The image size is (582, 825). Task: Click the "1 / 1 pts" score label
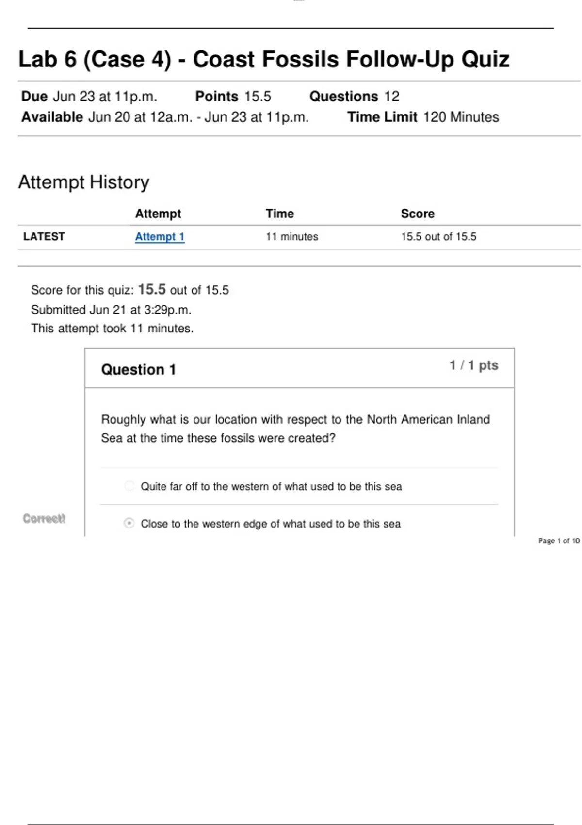tap(473, 365)
